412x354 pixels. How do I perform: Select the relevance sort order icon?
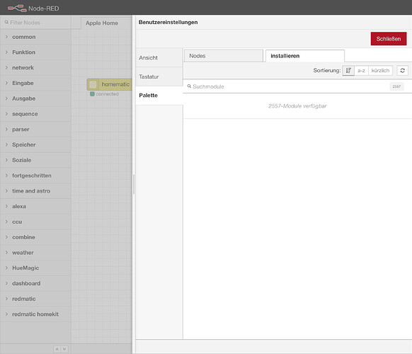[348, 70]
